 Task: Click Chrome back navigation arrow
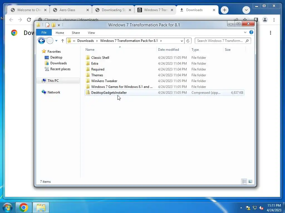[x=11, y=20]
